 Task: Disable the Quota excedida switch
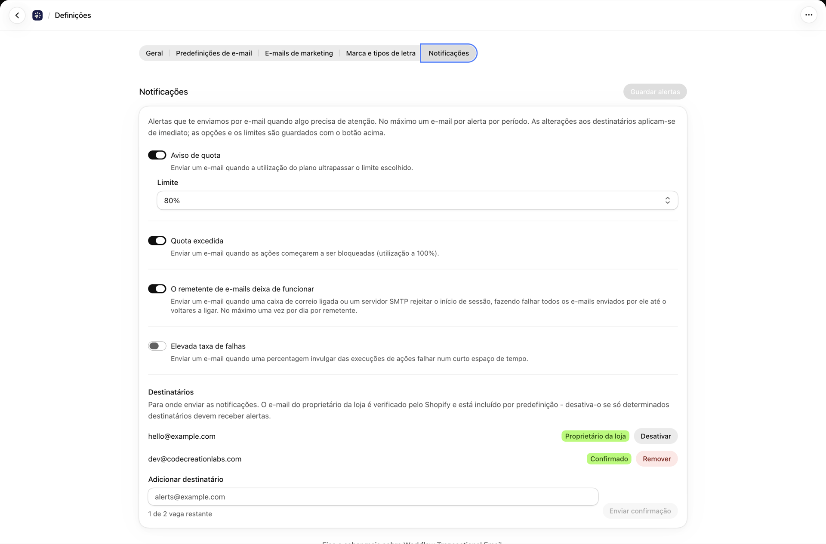157,241
